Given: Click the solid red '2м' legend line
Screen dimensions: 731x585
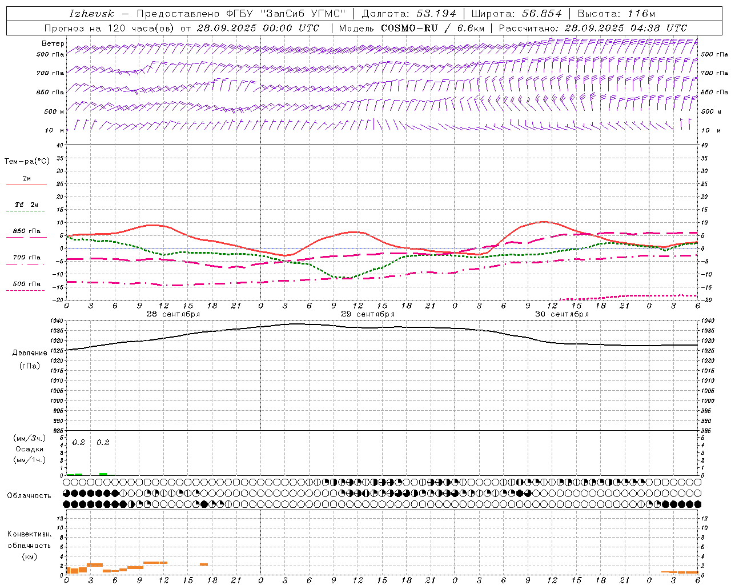Looking at the screenshot, I should point(26,185).
